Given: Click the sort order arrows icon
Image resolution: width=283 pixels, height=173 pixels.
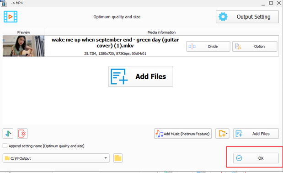Looking at the screenshot, I should click(x=8, y=134).
